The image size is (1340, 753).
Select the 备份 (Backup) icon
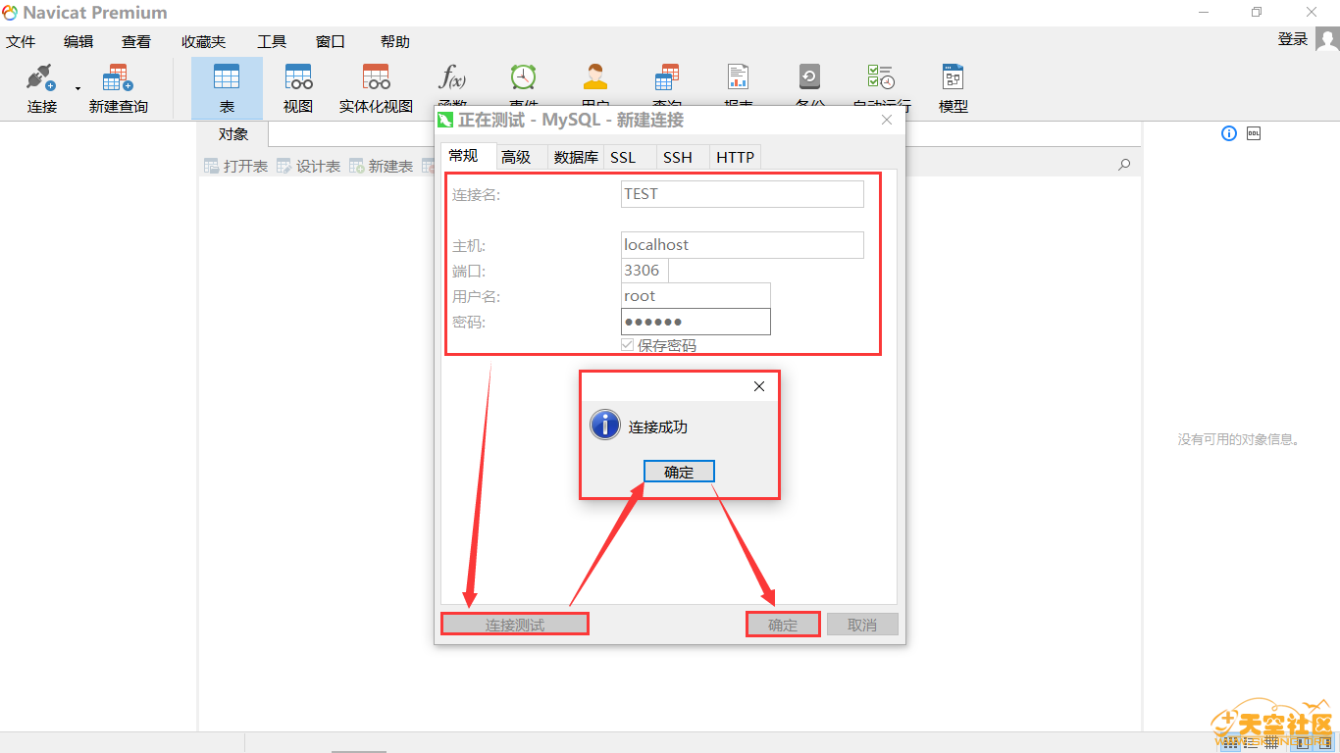tap(808, 76)
